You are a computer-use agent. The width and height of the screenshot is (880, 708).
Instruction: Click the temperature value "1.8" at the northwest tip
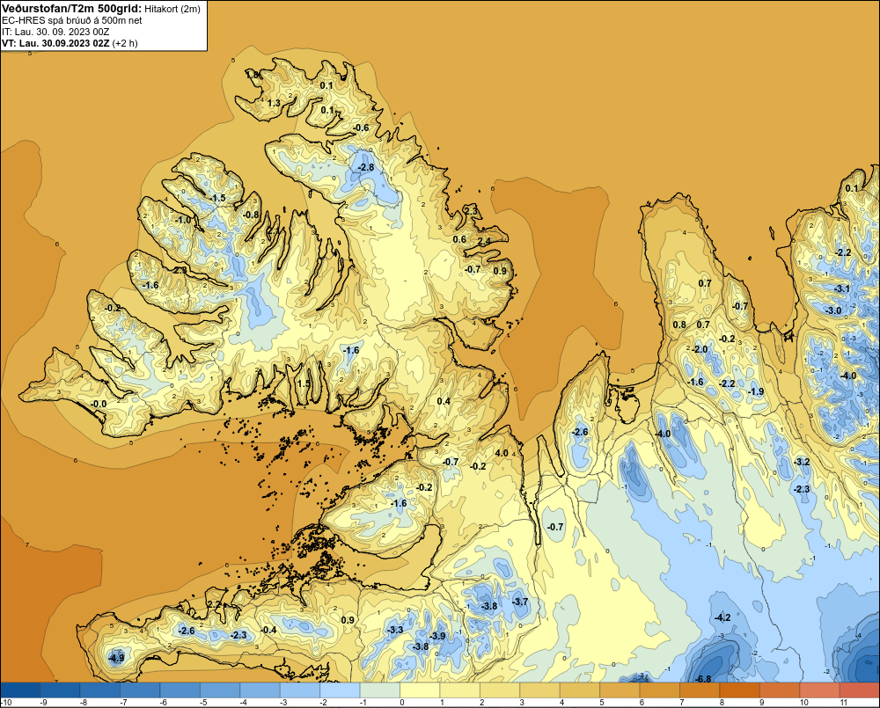tap(253, 75)
